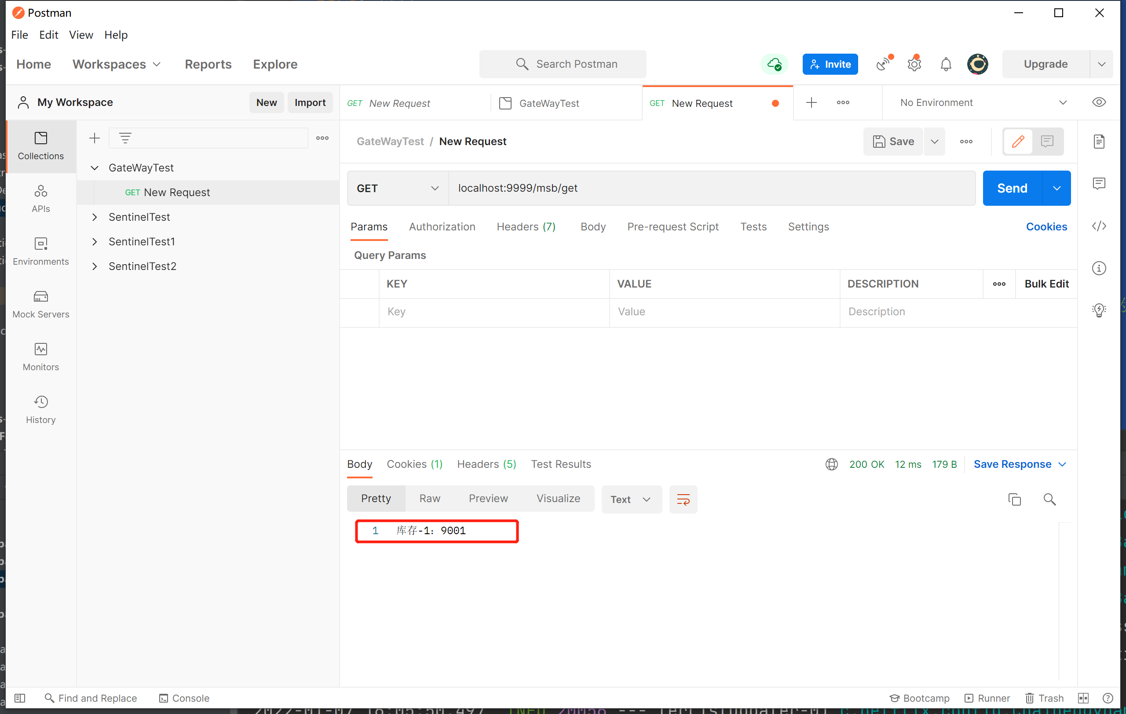Open the GateWayTest collection tab

566,103
